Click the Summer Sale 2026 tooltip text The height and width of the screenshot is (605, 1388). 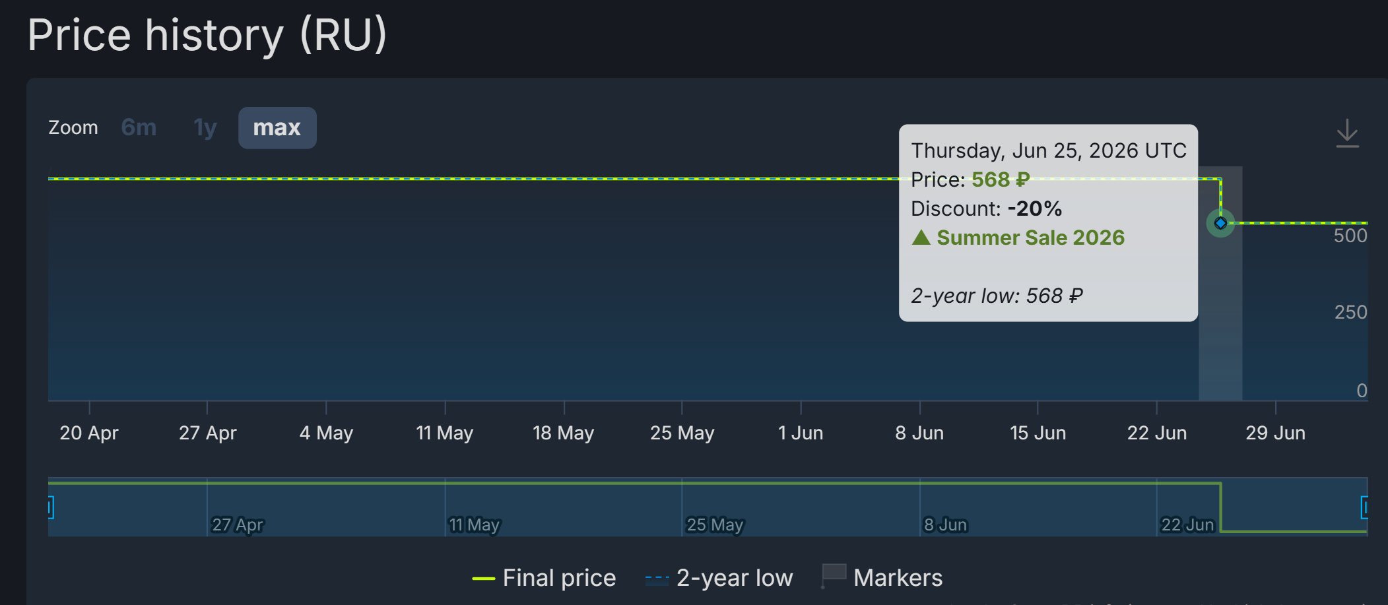(1030, 238)
